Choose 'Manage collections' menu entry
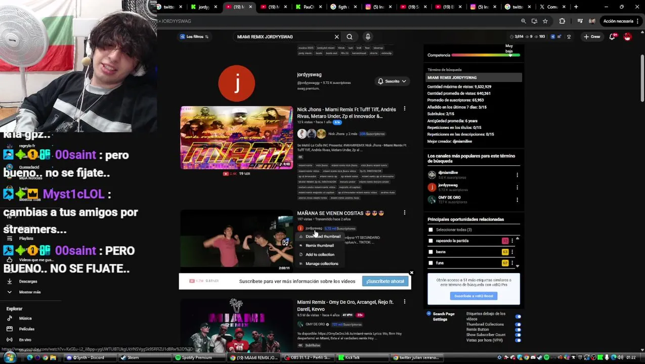The image size is (645, 364). pyautogui.click(x=322, y=264)
